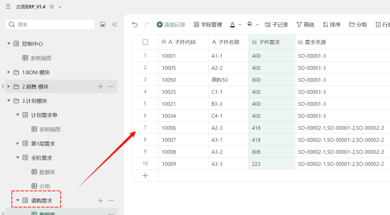Open 筛选 filter
The height and width of the screenshot is (215, 390).
(305, 25)
